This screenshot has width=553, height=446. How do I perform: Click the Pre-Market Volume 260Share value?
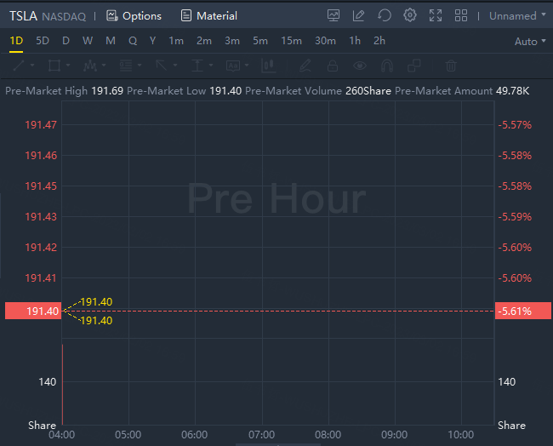[368, 91]
